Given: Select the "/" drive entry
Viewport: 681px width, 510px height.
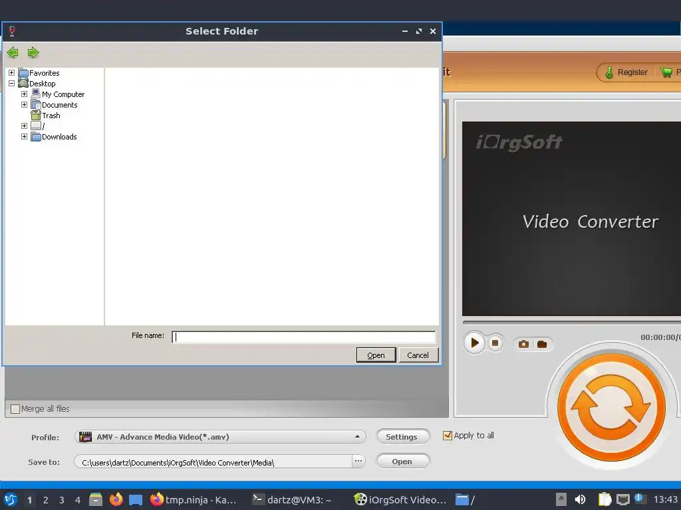Looking at the screenshot, I should click(43, 126).
